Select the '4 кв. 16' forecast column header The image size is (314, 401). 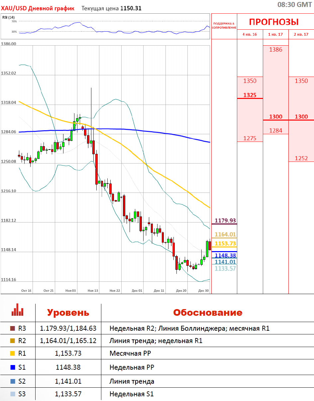coord(250,34)
